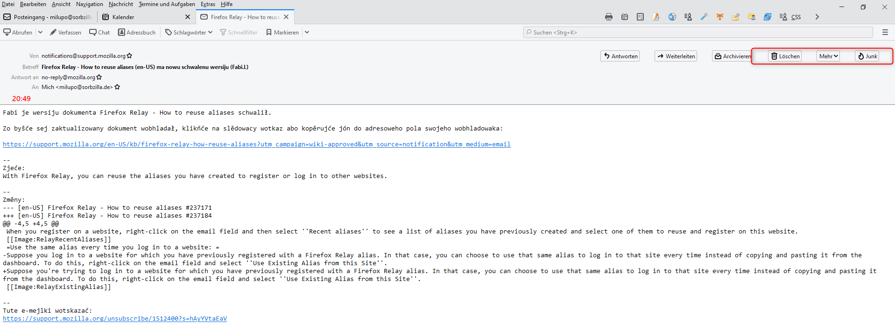Open the Navigation menu
The image size is (895, 329).
90,4
